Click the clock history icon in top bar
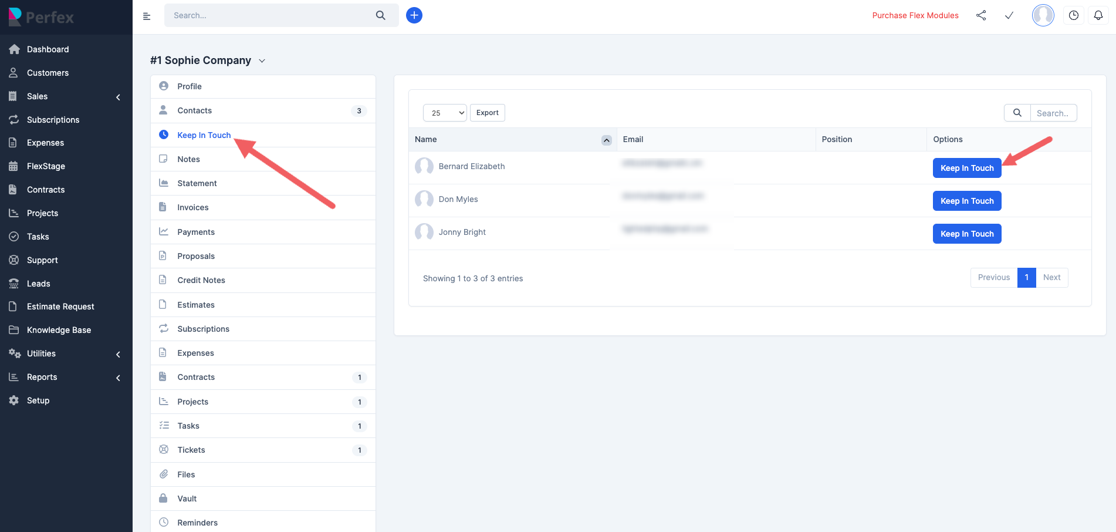The height and width of the screenshot is (532, 1116). [1073, 15]
